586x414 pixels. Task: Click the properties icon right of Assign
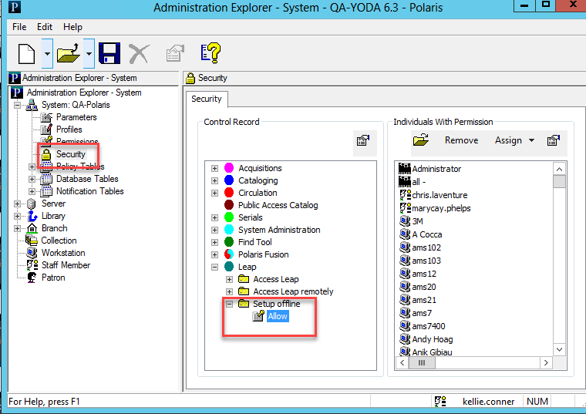coord(553,140)
